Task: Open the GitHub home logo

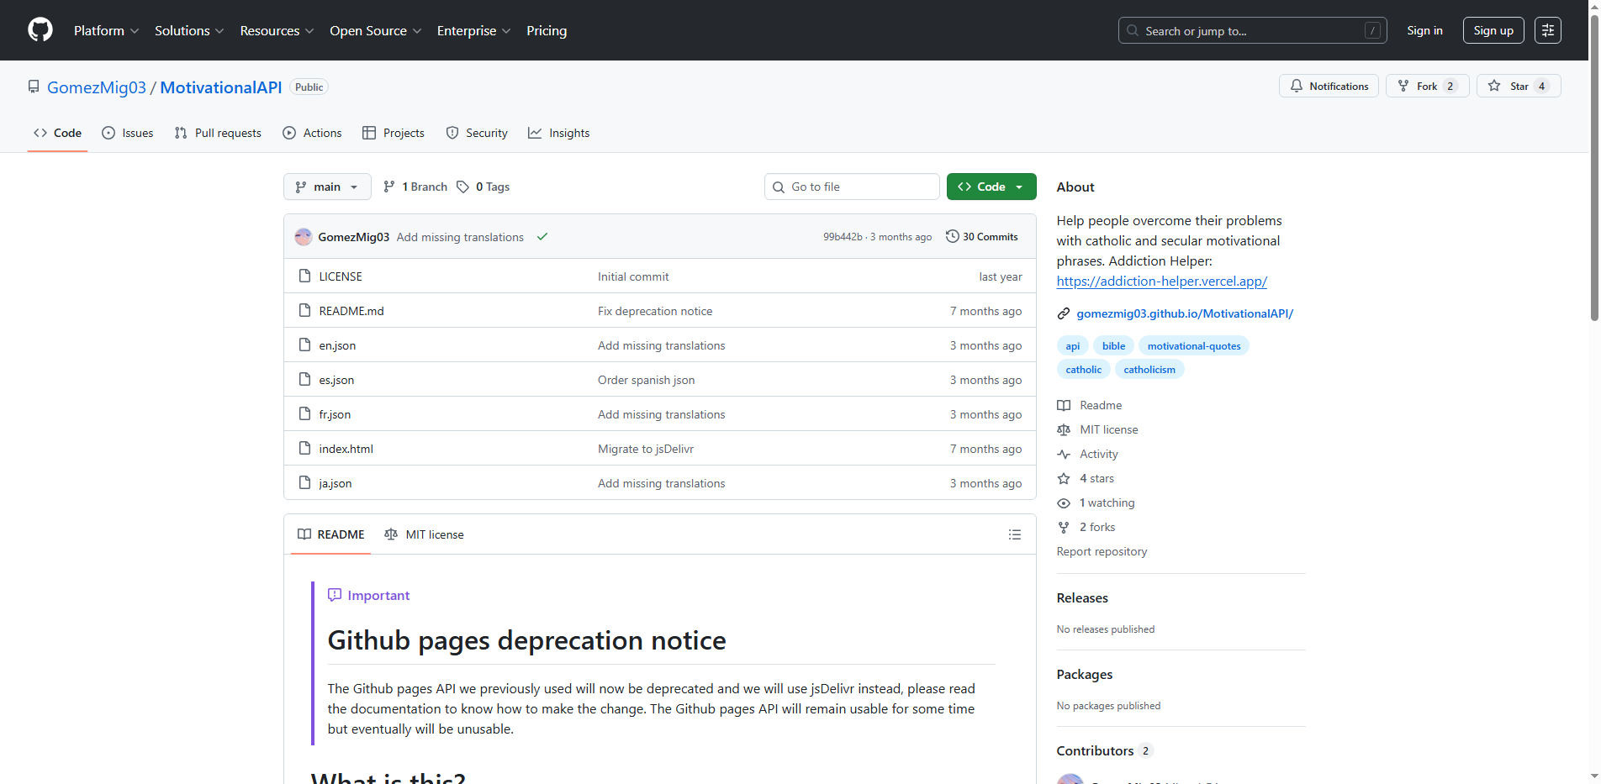Action: pyautogui.click(x=40, y=30)
